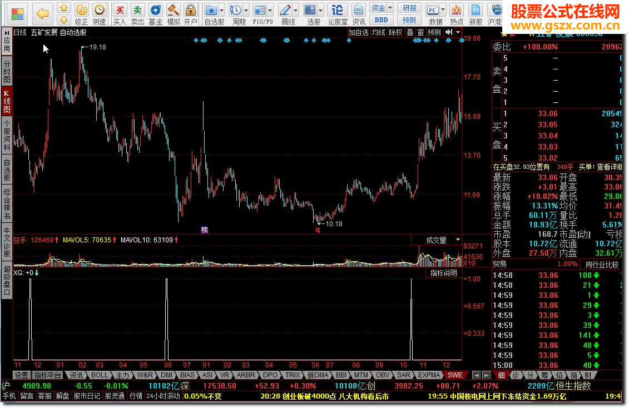Click the 24小时滚动 news ticker label
The height and width of the screenshot is (408, 629).
point(162,396)
